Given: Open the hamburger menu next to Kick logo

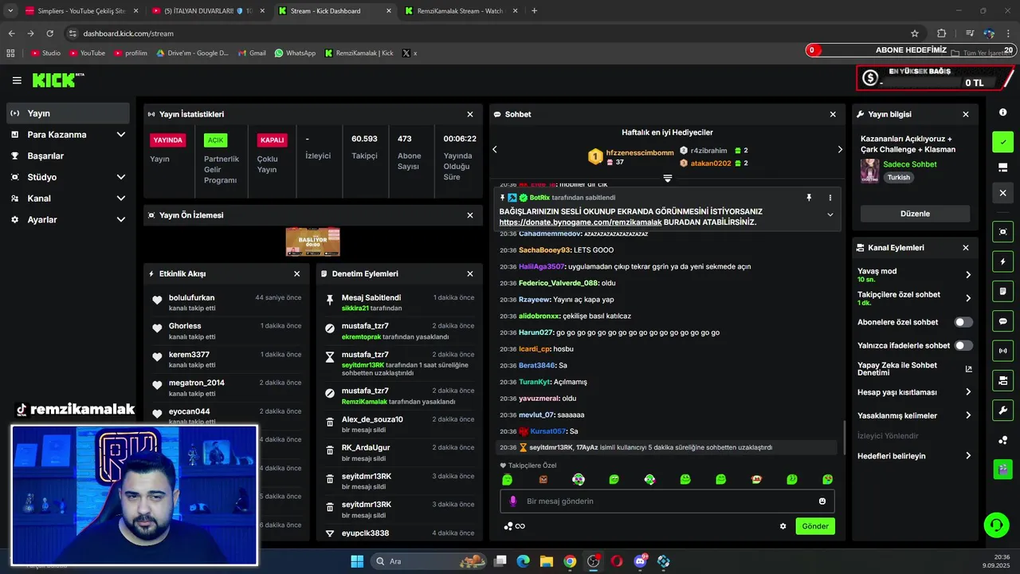Looking at the screenshot, I should 17,81.
